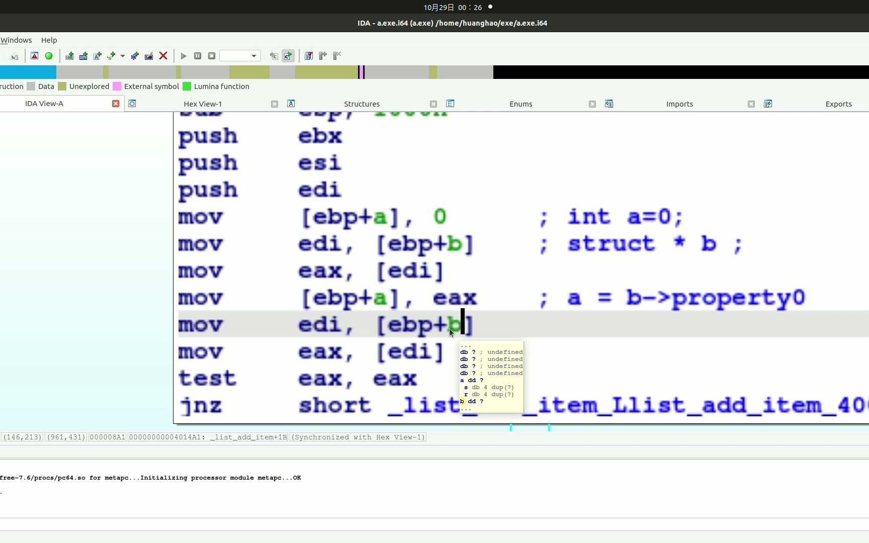Image resolution: width=869 pixels, height=543 pixels.
Task: Open the Help menu
Action: coord(49,40)
